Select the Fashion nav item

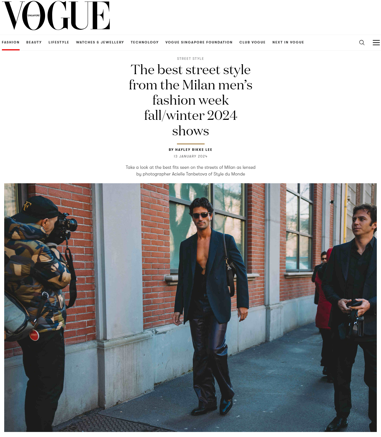(x=11, y=42)
